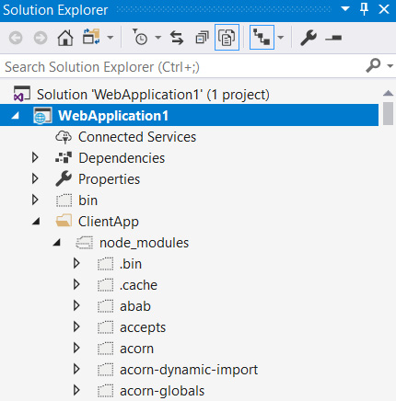
Task: Click the Visual Studio solution icon
Action: coord(22,94)
